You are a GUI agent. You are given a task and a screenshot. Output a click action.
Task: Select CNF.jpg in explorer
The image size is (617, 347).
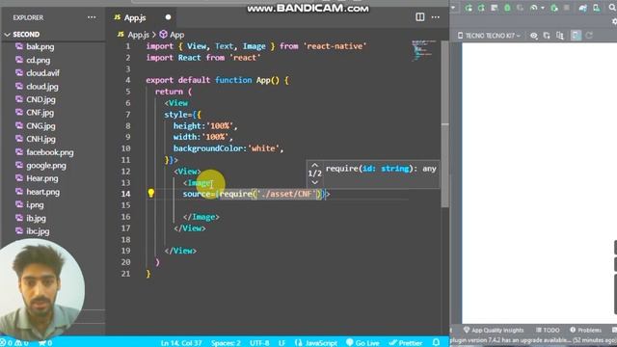(x=40, y=113)
